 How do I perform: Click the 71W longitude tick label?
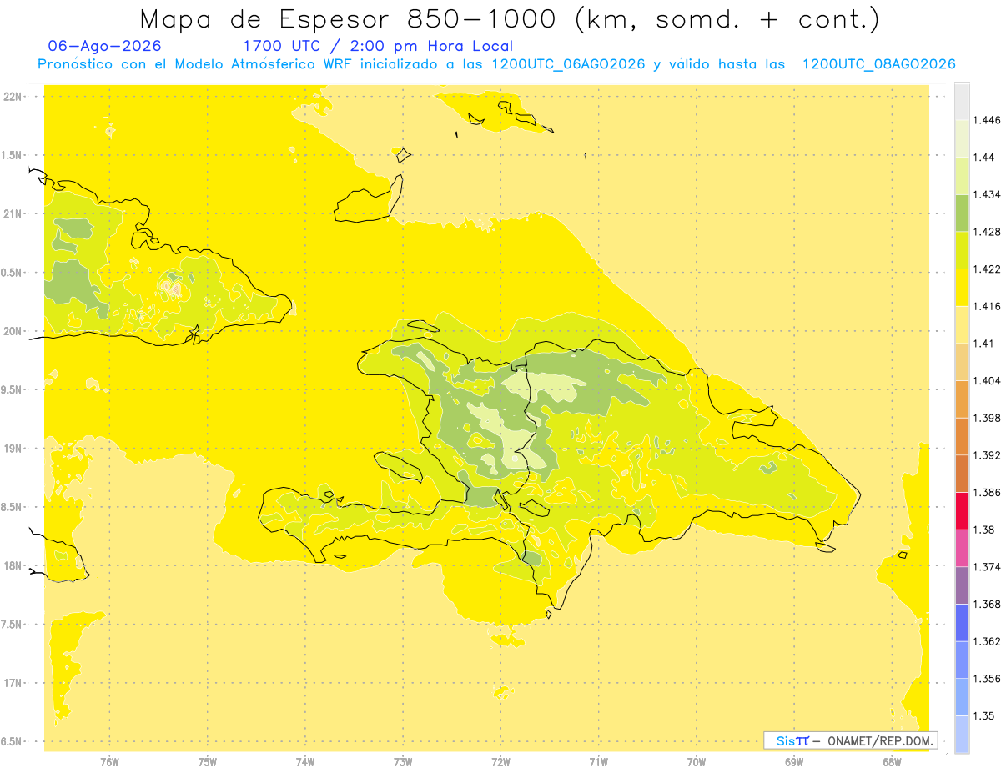pos(598,762)
